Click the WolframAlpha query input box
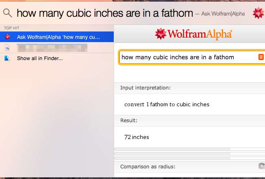Viewport: 265px width, 179px height. click(188, 57)
